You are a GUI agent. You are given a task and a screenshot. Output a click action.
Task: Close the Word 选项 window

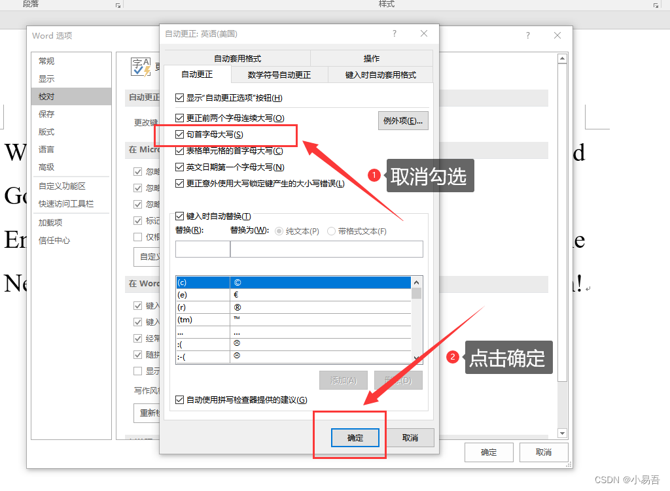pyautogui.click(x=557, y=35)
